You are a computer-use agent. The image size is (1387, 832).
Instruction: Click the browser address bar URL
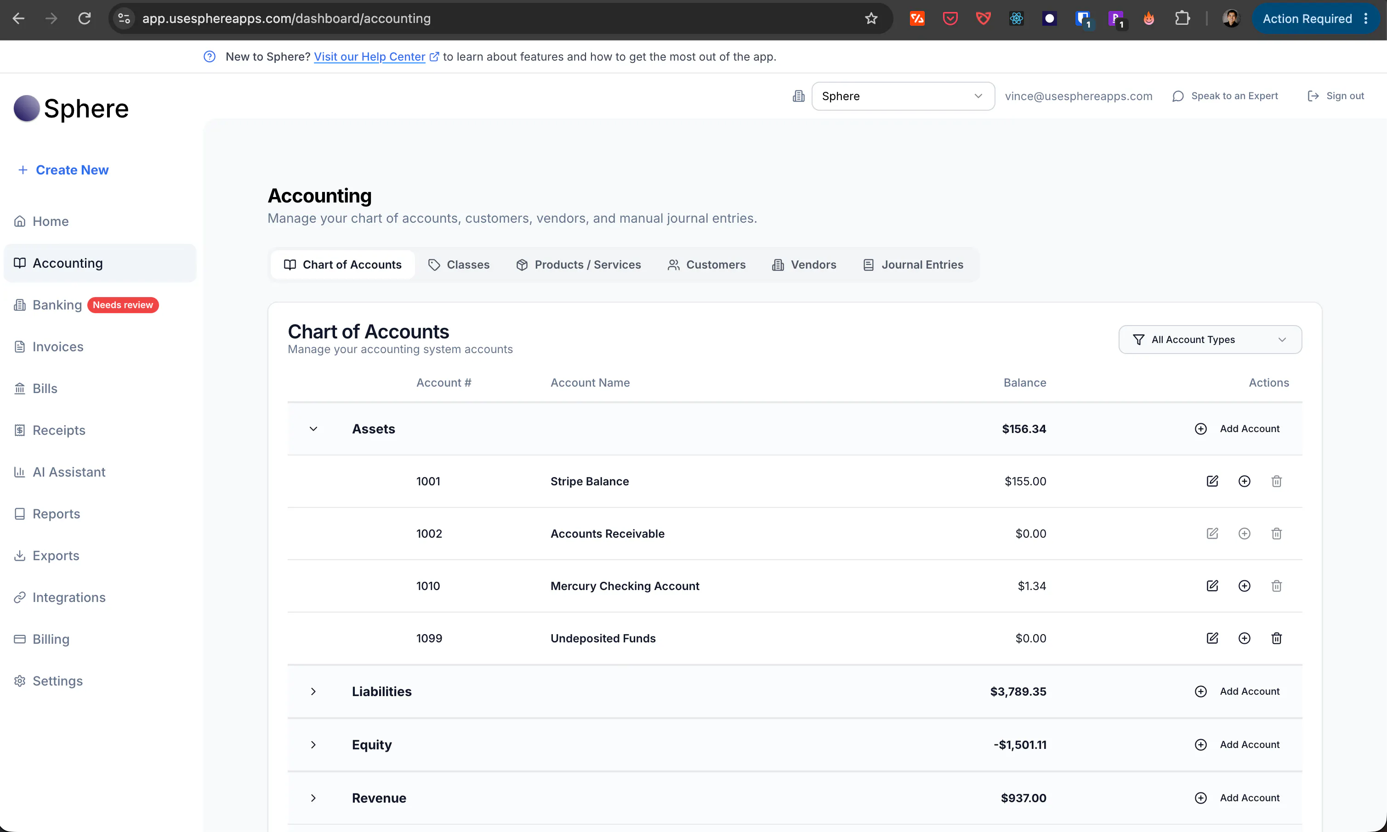[286, 18]
